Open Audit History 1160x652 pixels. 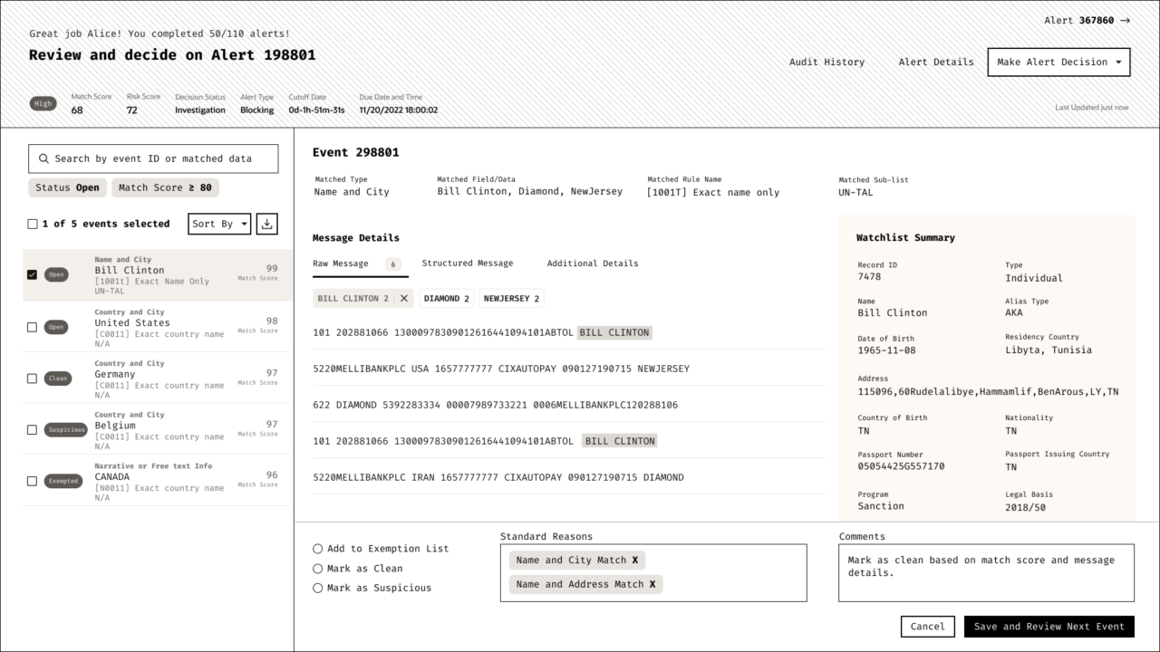(x=826, y=62)
